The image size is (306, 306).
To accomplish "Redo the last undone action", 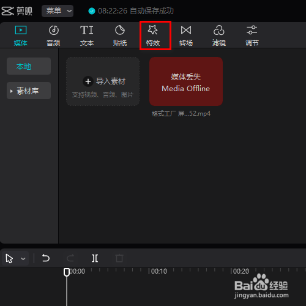I will [x=70, y=258].
